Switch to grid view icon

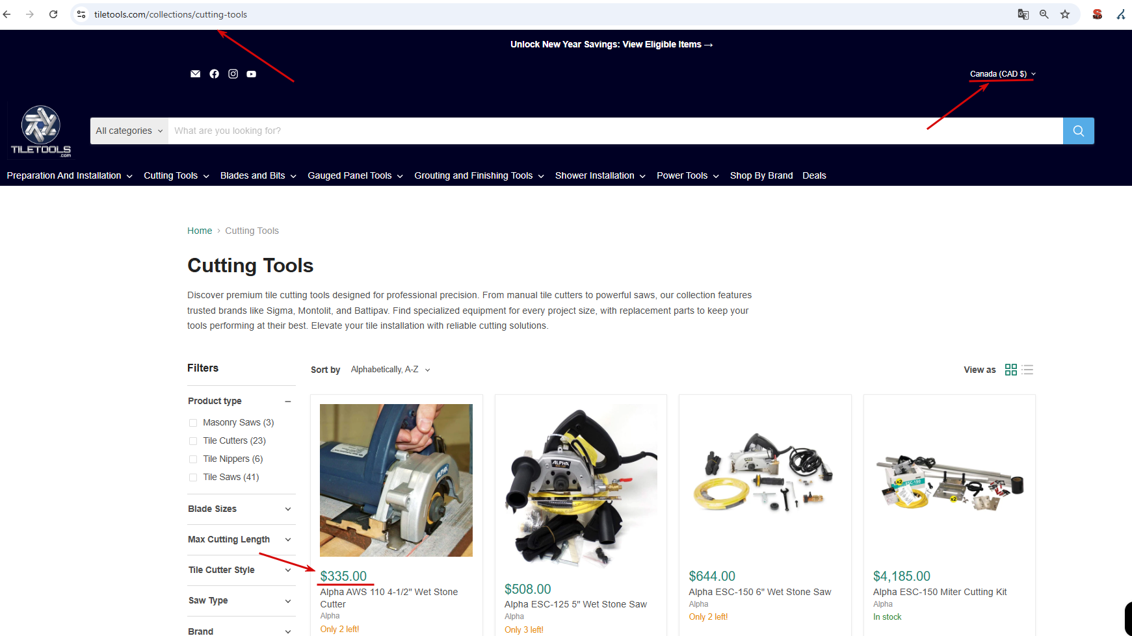pyautogui.click(x=1010, y=370)
